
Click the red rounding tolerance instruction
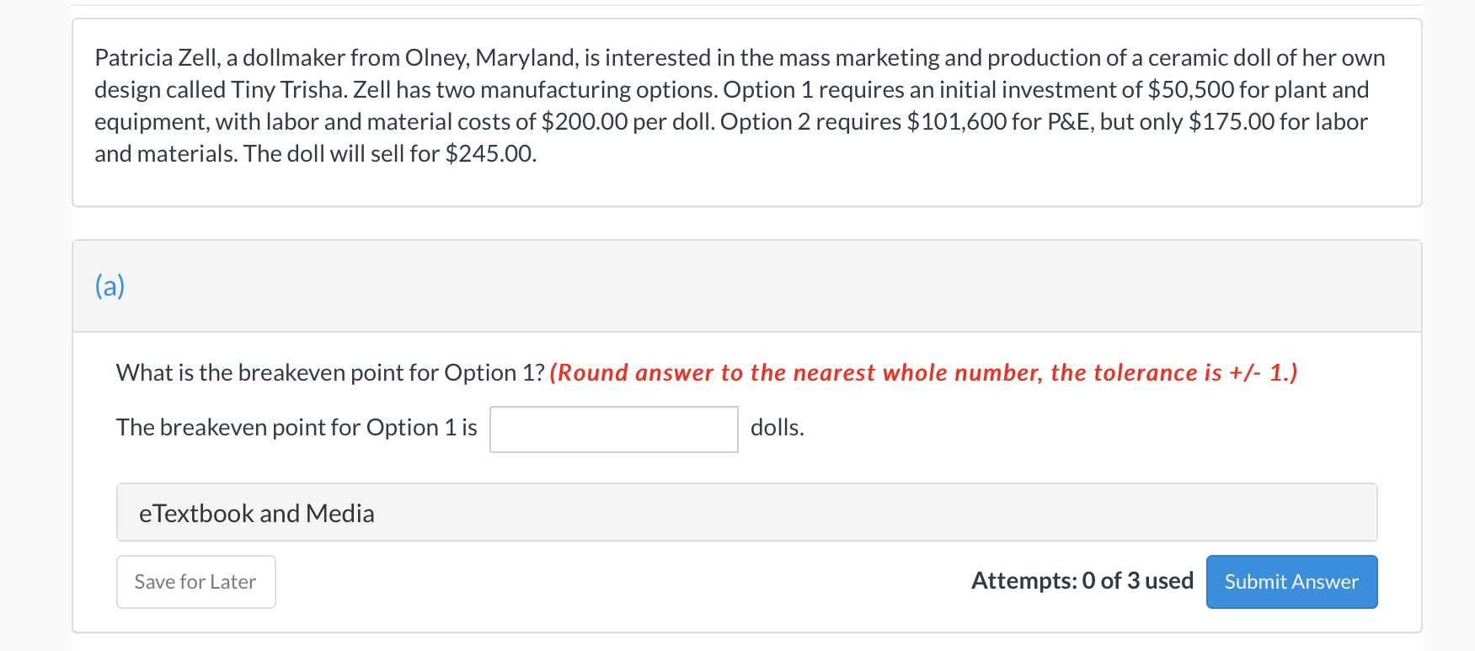coord(922,373)
